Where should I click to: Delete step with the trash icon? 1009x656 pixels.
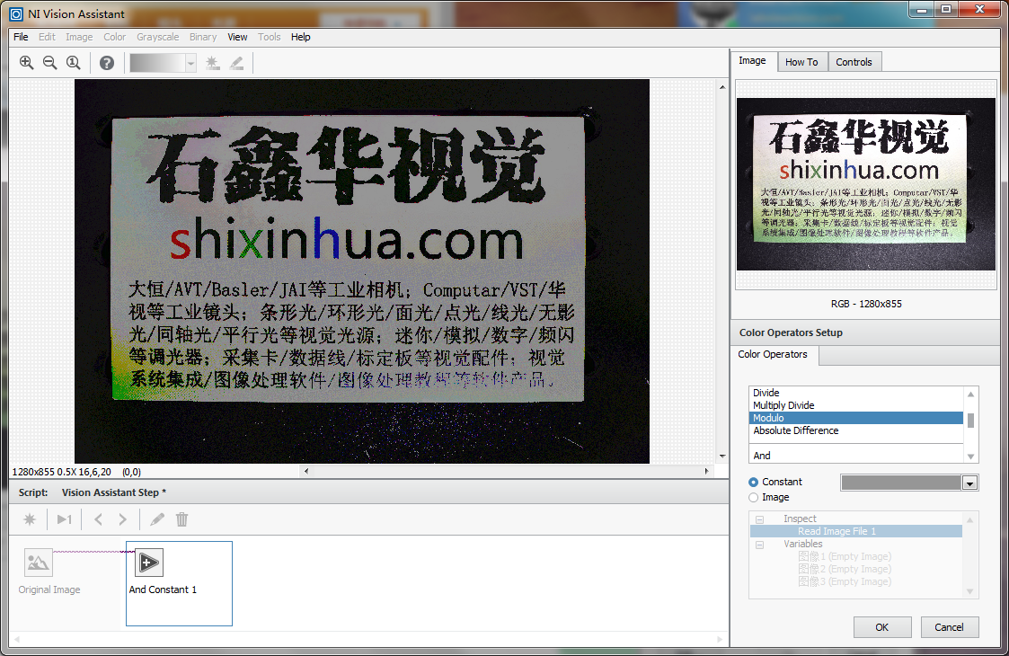[182, 519]
